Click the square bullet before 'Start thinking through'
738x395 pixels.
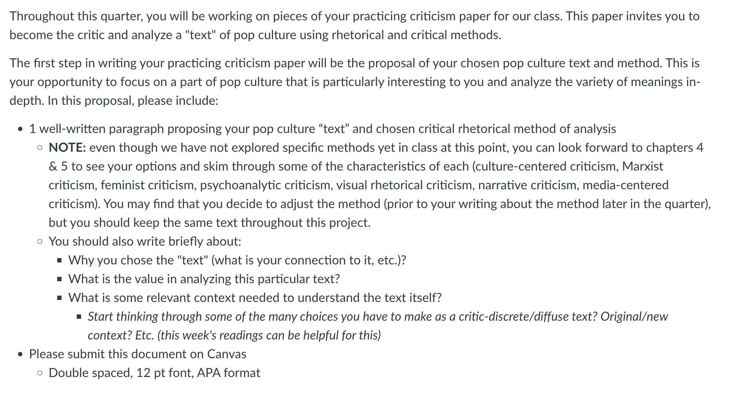79,317
